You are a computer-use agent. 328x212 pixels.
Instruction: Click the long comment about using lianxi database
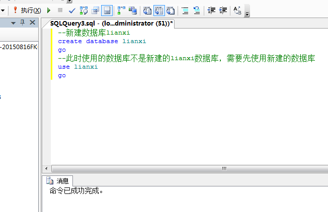tap(186, 58)
